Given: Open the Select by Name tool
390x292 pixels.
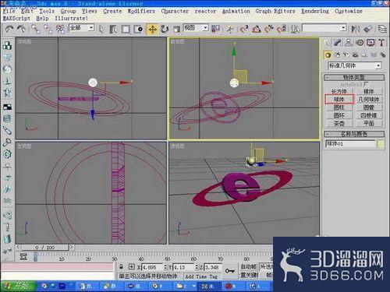Looking at the screenshot, I should pos(113,29).
